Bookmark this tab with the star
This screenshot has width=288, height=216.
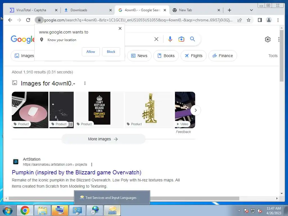249,20
